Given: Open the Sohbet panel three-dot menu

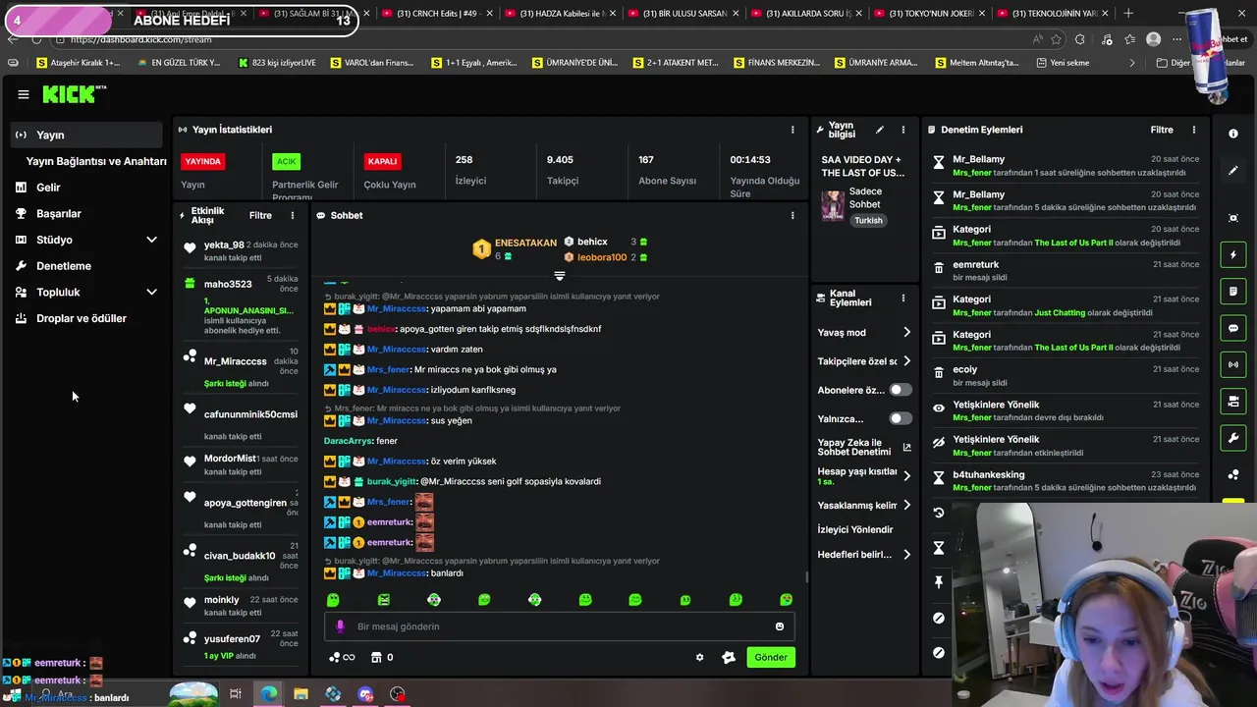Looking at the screenshot, I should (x=792, y=215).
